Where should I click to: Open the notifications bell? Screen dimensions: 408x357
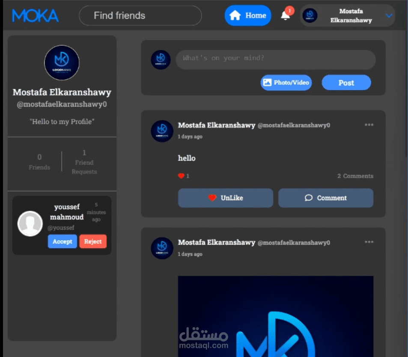point(286,15)
